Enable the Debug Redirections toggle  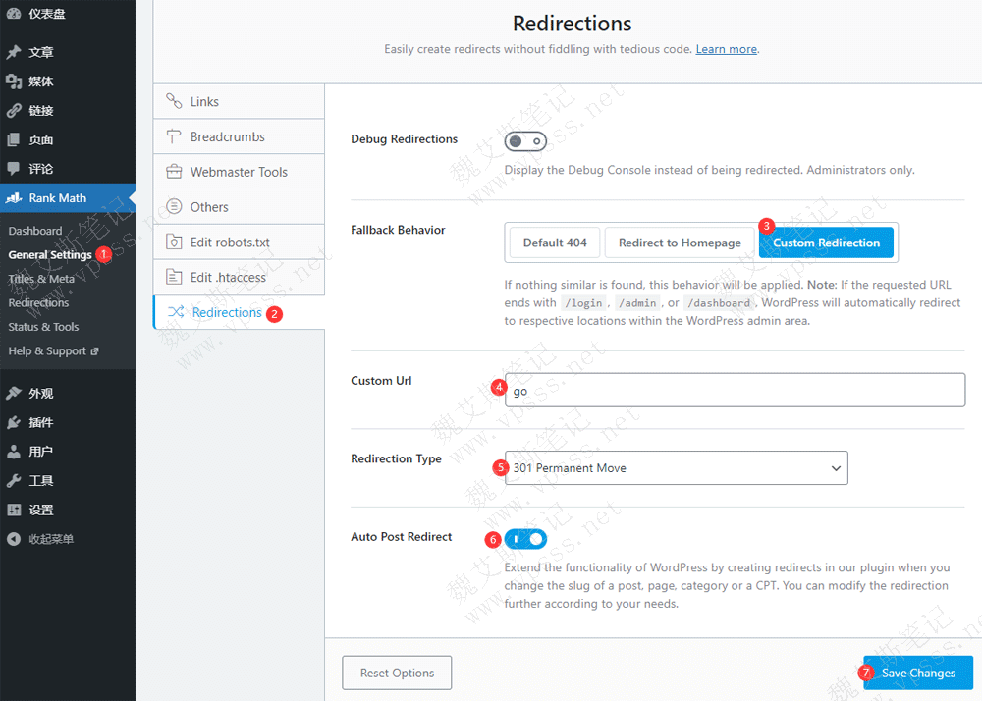525,141
